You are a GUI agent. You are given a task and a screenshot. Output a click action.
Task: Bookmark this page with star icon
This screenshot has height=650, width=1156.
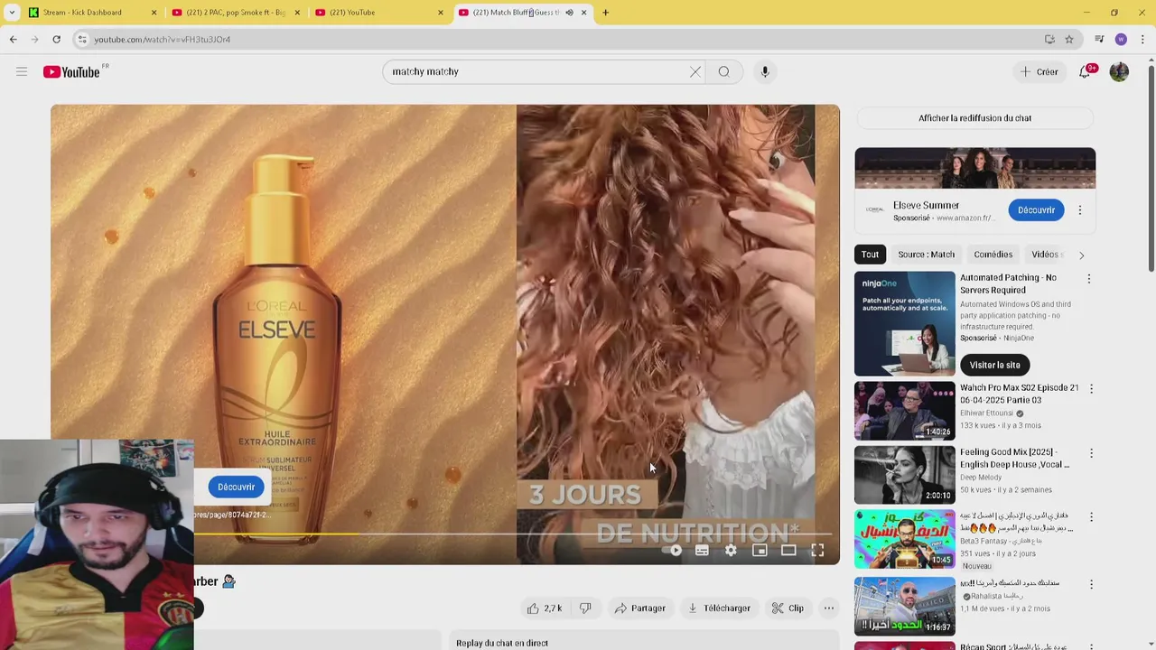coord(1069,39)
